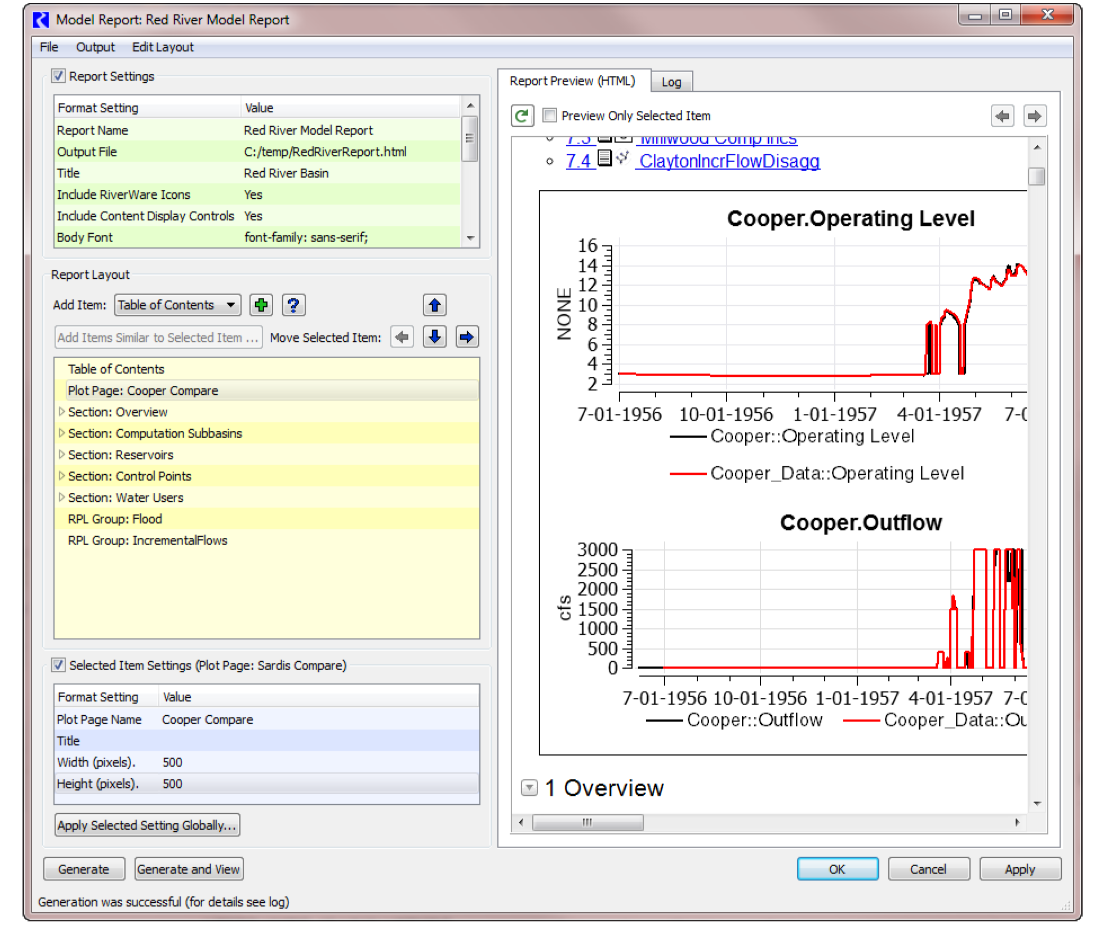Click the move selected item up arrow

click(x=434, y=305)
